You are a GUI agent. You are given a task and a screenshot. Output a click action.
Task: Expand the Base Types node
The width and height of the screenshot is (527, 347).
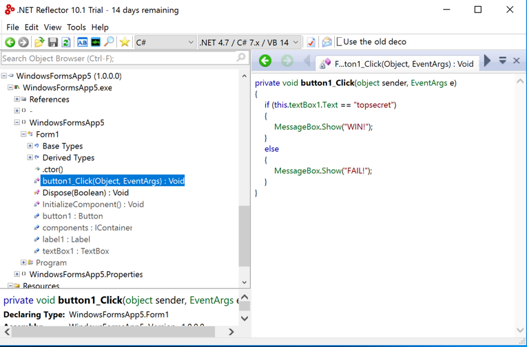click(30, 146)
